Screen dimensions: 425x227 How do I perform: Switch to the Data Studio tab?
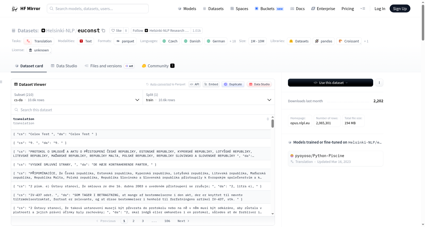pos(64,66)
